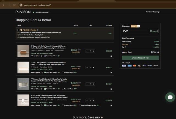Toggle Front Door Delivery for 79" Fluted TV Stand
The height and width of the screenshot is (119, 176).
pos(45,89)
